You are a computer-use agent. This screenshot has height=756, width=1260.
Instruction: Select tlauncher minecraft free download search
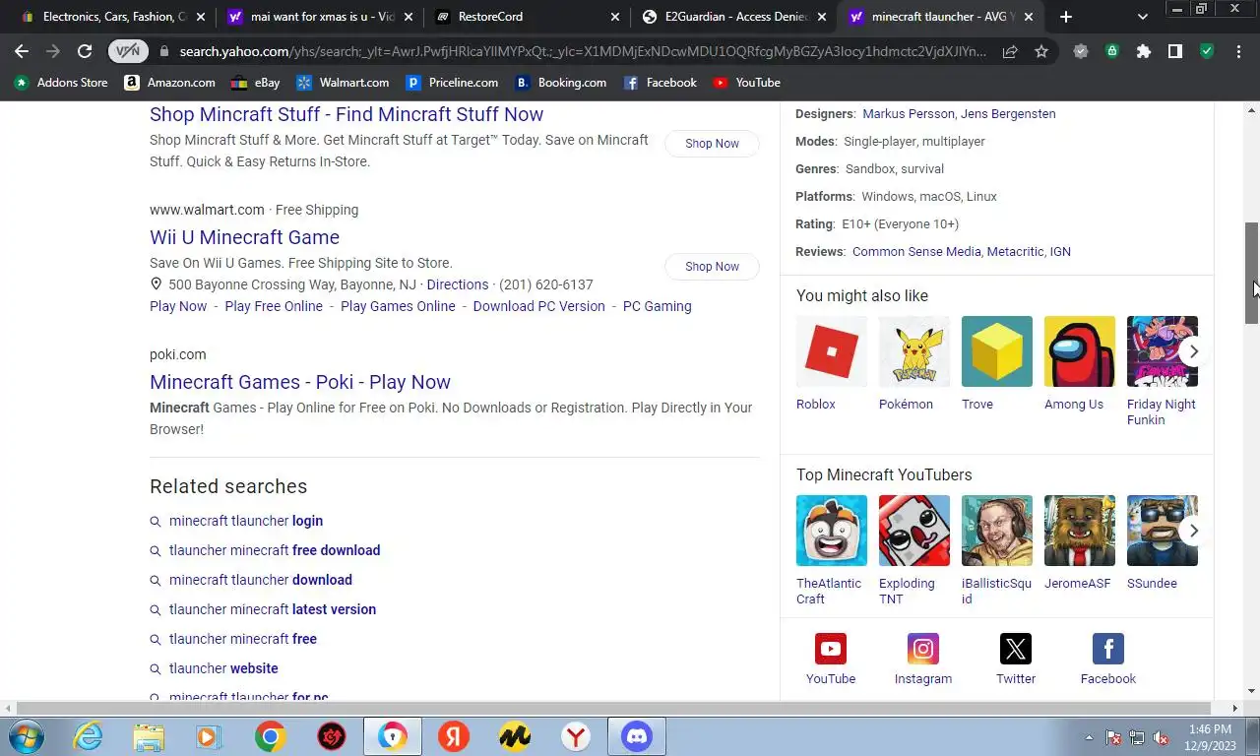(x=275, y=550)
